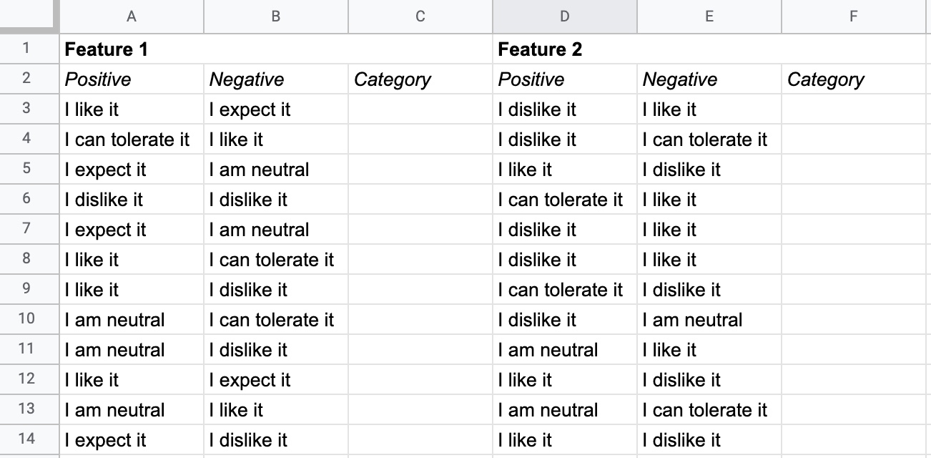931x458 pixels.
Task: Click Positive header cell in column D
Action: 565,79
